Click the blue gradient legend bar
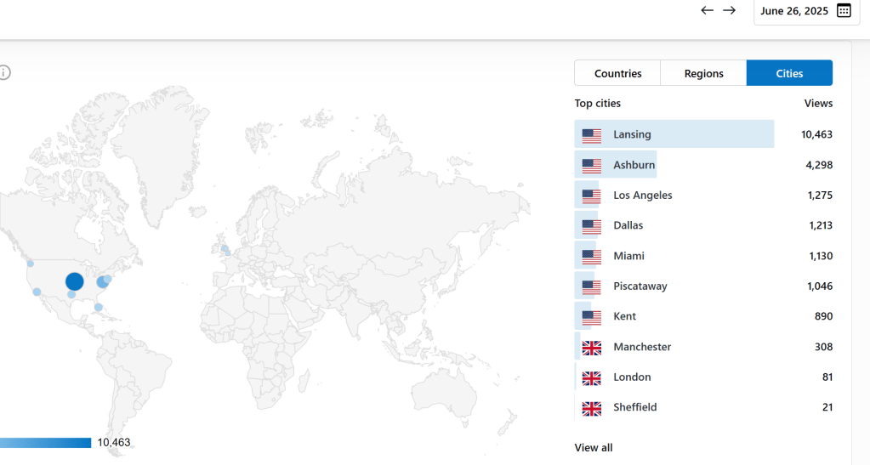This screenshot has width=870, height=465. coord(45,443)
